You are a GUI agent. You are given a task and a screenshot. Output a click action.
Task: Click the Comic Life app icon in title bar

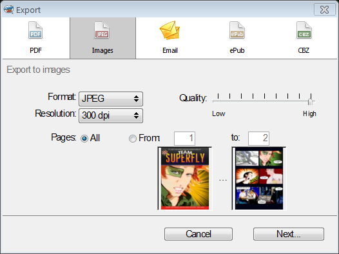[x=8, y=9]
